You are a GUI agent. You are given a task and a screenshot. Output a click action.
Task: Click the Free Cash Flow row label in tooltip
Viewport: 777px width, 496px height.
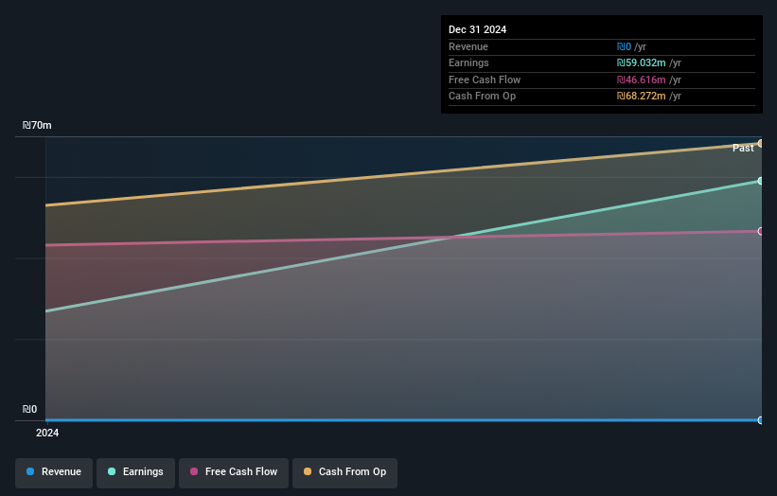click(485, 80)
